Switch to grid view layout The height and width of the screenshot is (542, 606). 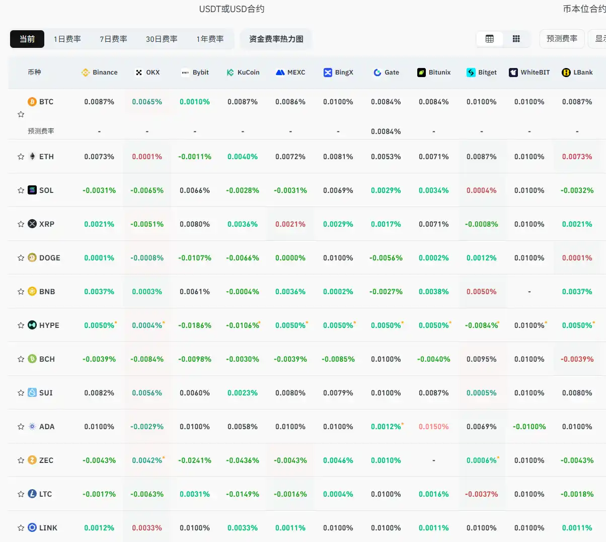516,38
